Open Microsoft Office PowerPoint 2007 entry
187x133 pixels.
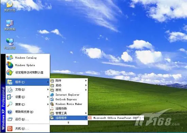tap(116, 118)
